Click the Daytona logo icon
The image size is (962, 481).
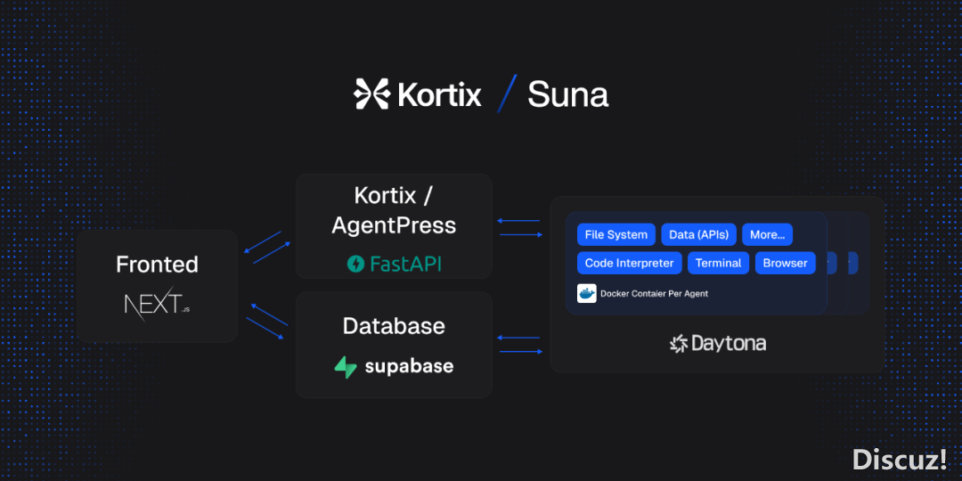(x=679, y=344)
